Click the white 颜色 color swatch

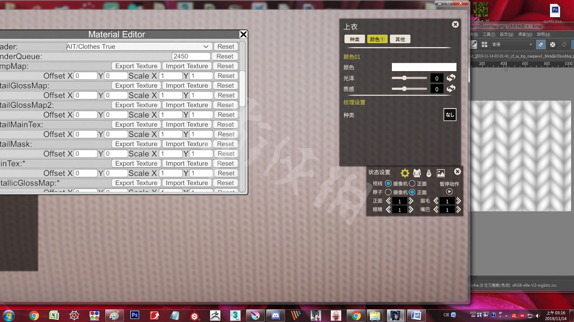tap(424, 67)
